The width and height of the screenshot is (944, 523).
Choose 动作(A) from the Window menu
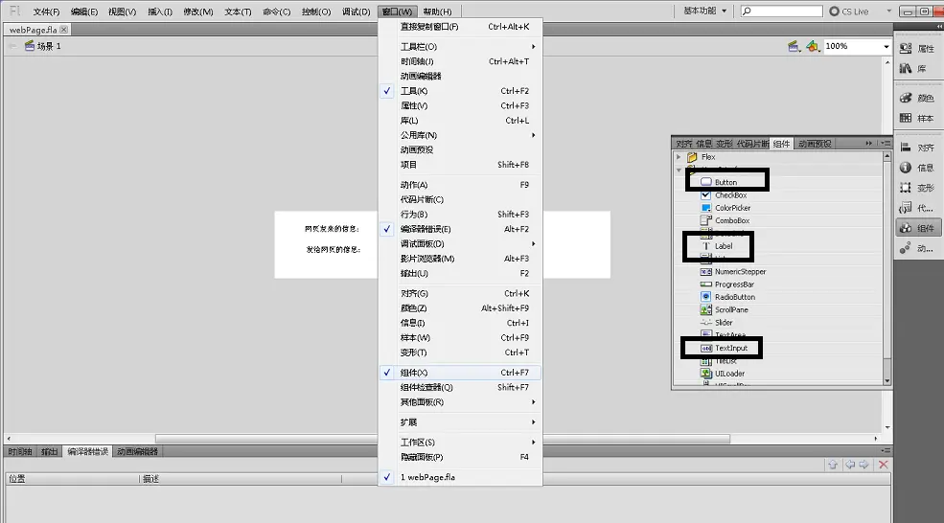pyautogui.click(x=461, y=185)
